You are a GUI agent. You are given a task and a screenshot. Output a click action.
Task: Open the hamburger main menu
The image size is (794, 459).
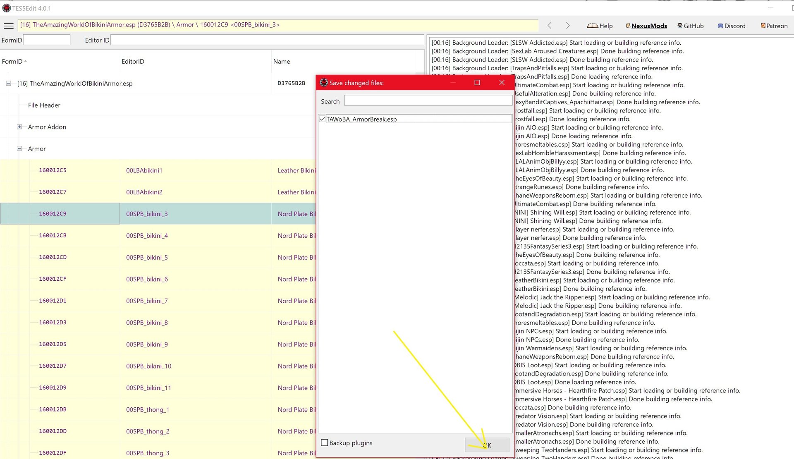pos(9,26)
